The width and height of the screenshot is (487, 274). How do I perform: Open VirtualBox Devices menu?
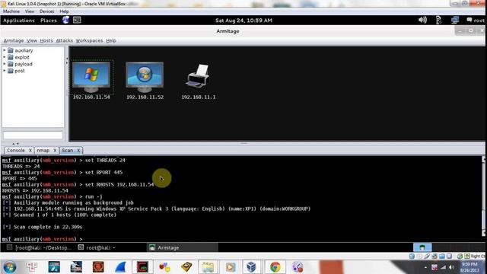[x=46, y=11]
